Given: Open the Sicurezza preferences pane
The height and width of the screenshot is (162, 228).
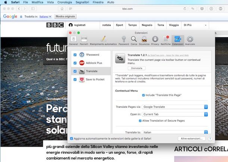Looking at the screenshot, I should 144,41.
